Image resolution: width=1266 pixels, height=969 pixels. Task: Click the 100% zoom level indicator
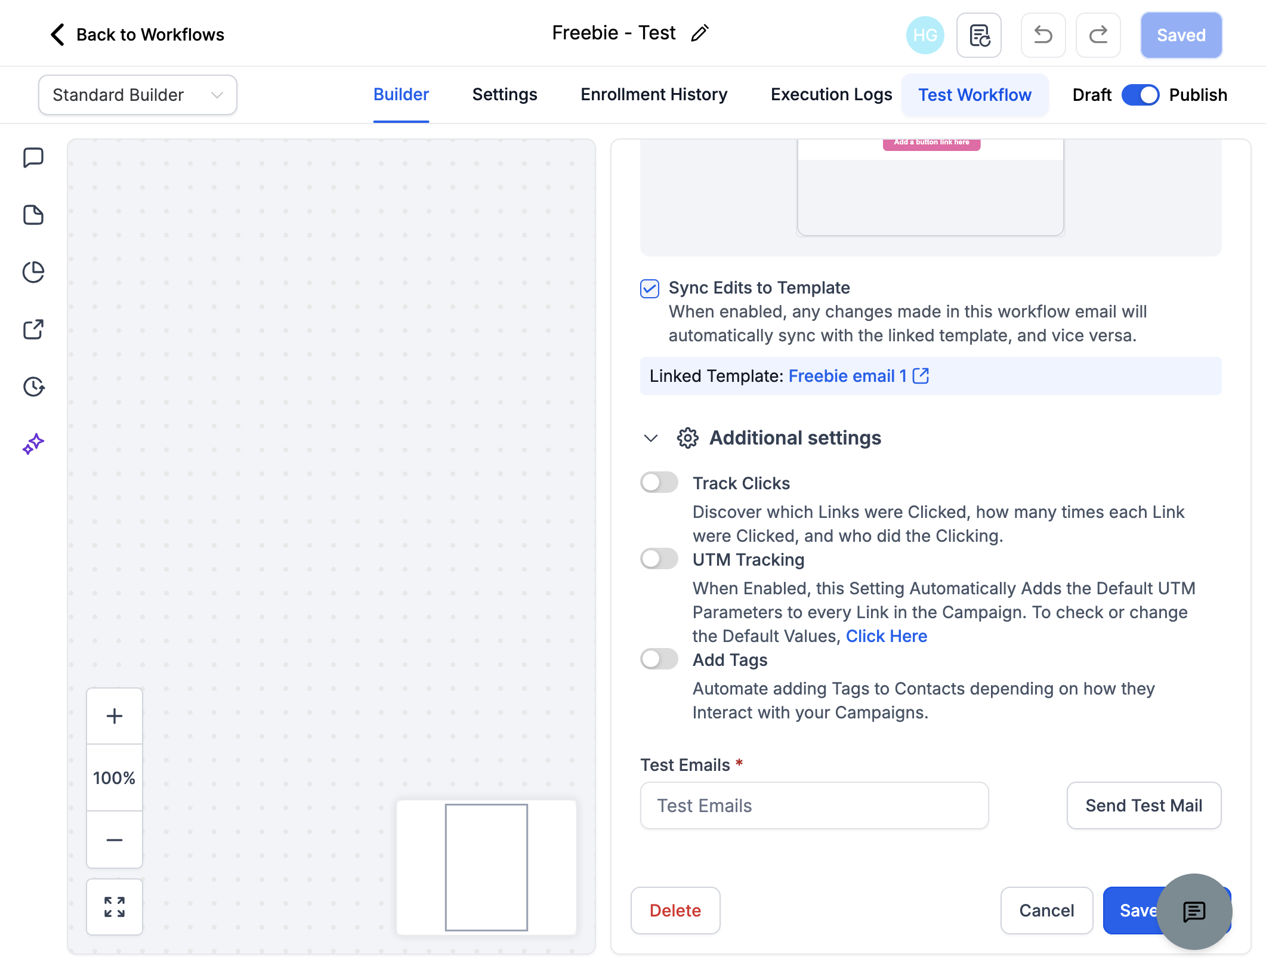pyautogui.click(x=115, y=778)
